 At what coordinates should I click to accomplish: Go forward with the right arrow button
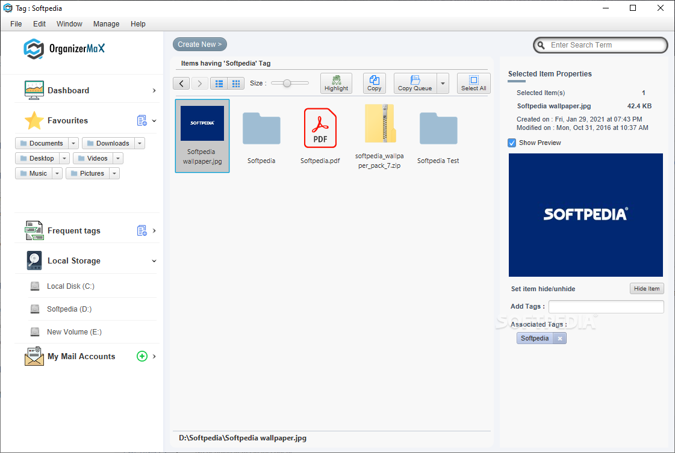(200, 84)
